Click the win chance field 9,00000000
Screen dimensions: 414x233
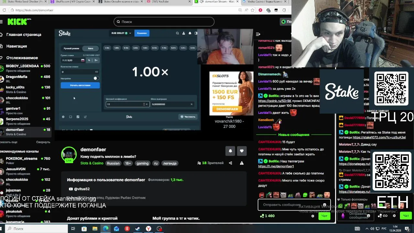click(x=172, y=104)
